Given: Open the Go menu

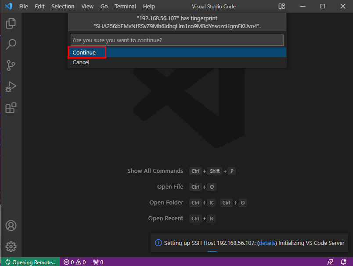Looking at the screenshot, I should click(x=104, y=7).
